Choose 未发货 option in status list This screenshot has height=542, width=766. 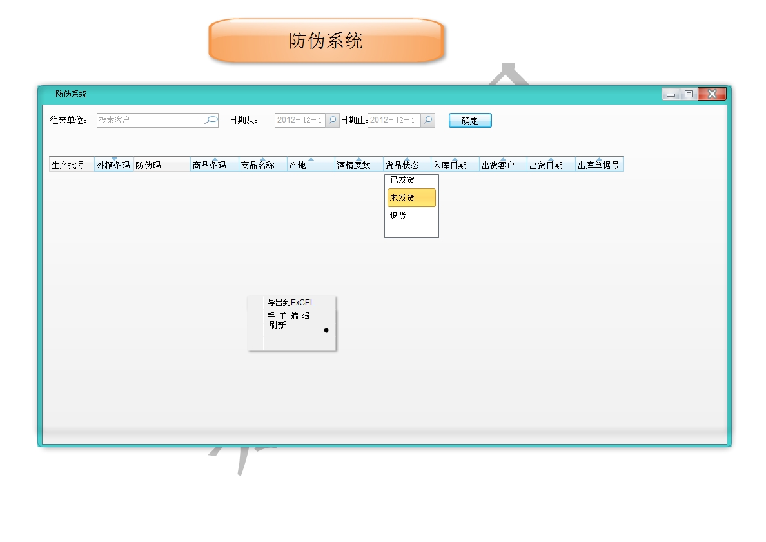pos(411,197)
